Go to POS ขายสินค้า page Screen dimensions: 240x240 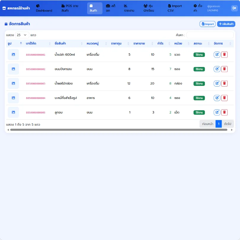(70, 8)
